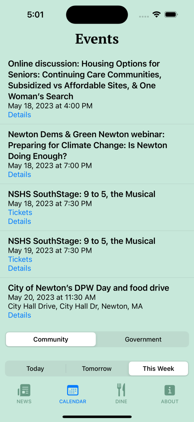Tap the Calendar tab icon
The image size is (194, 422).
[73, 390]
